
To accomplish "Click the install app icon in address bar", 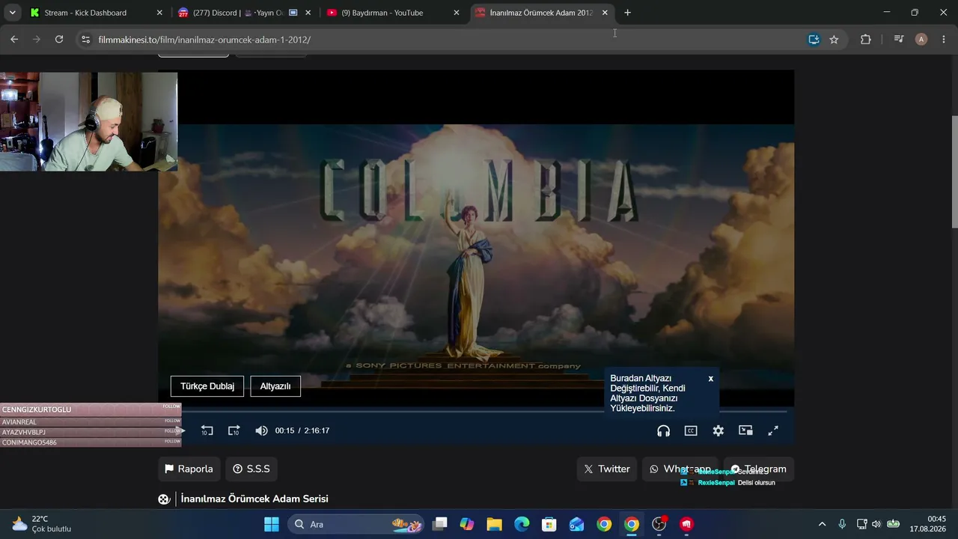I will pos(814,39).
